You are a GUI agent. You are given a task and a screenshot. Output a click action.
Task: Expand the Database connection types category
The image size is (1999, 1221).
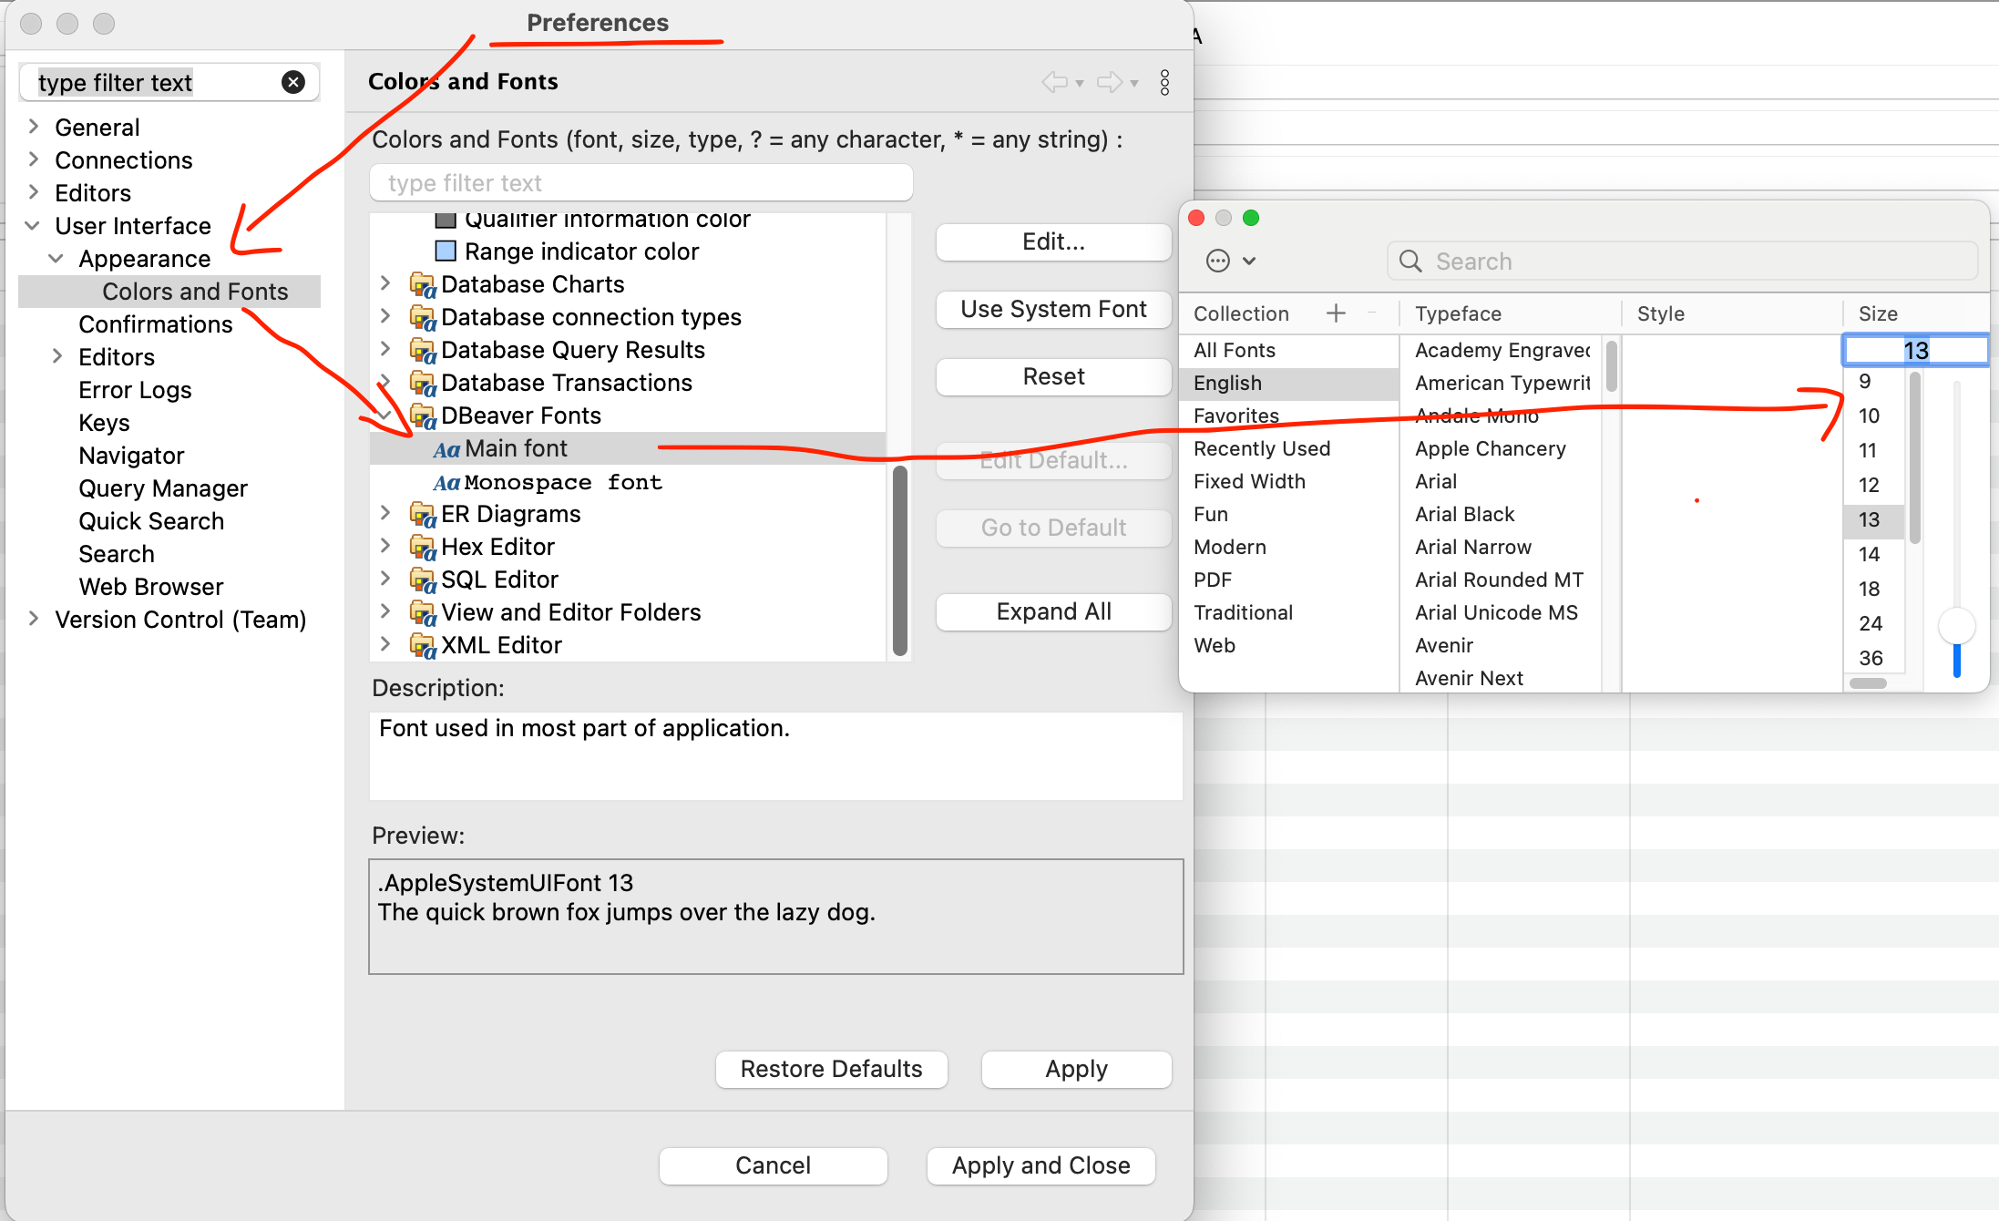click(386, 316)
